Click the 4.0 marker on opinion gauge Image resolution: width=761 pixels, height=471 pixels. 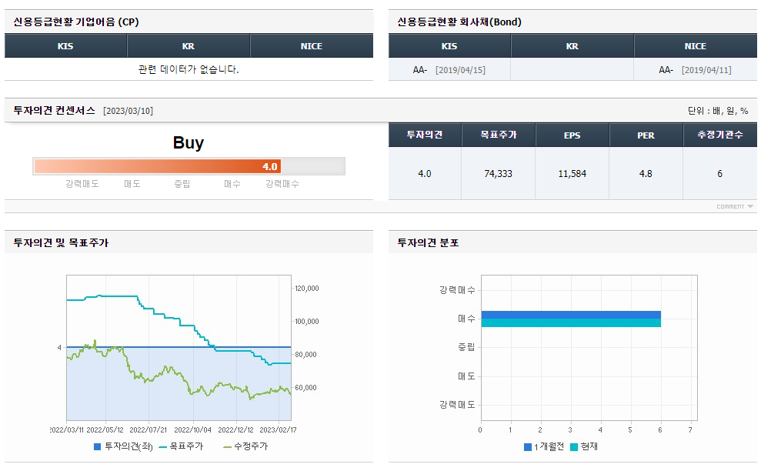coord(270,166)
